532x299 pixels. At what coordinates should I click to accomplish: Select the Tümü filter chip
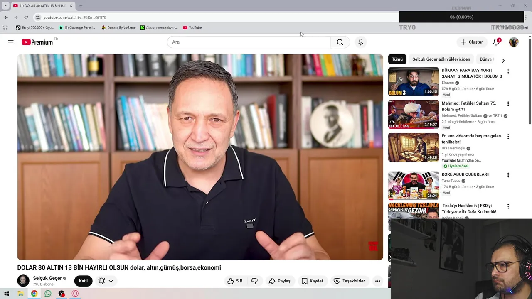[397, 59]
